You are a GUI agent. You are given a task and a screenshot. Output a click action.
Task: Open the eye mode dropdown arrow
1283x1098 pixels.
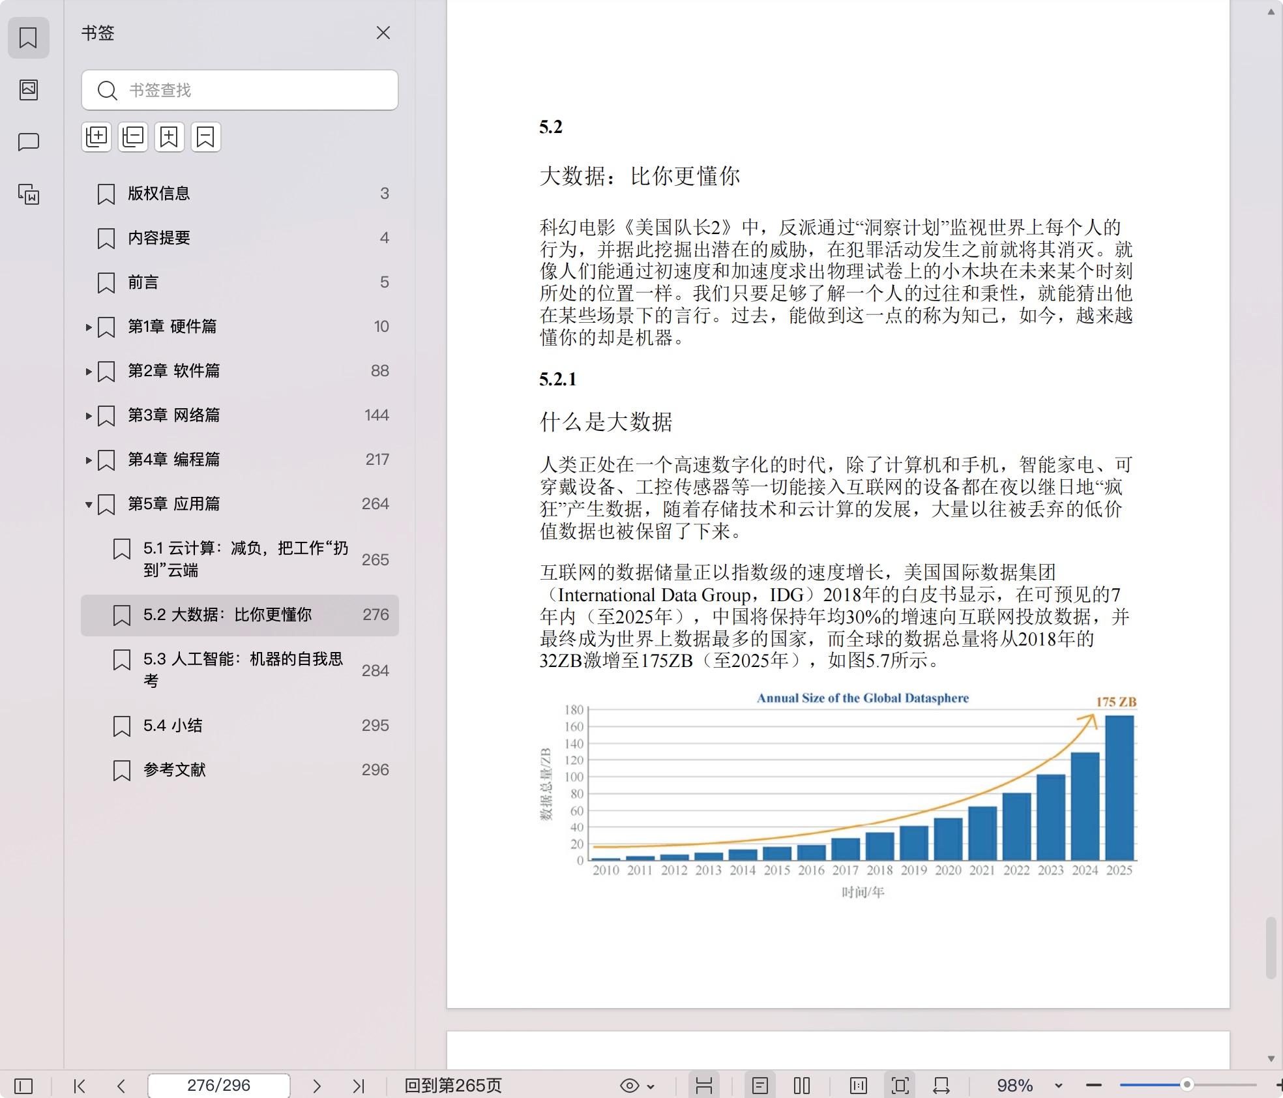pyautogui.click(x=651, y=1086)
